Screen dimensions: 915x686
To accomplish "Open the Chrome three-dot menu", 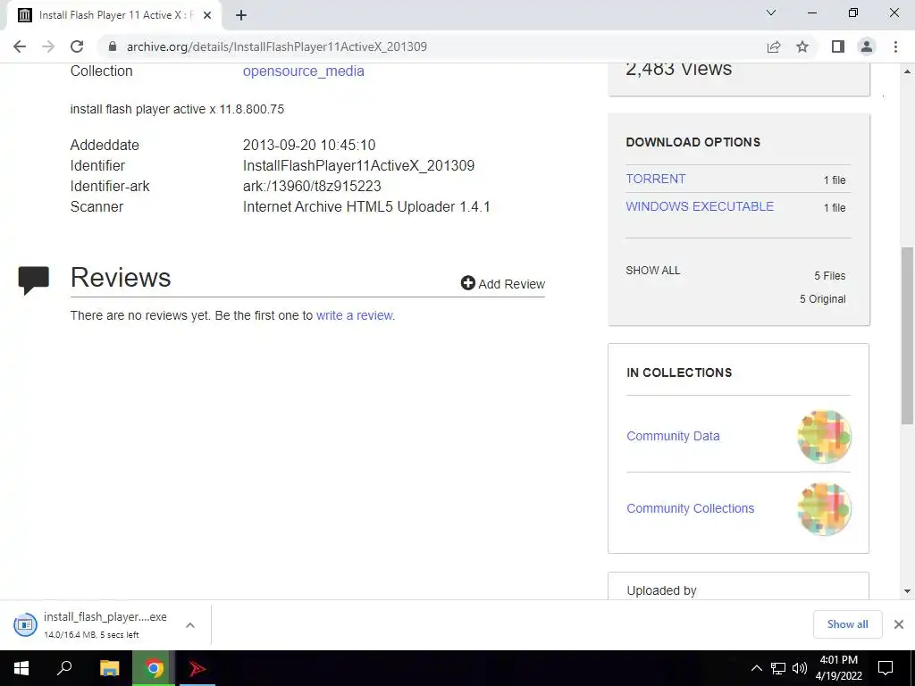I will (895, 46).
